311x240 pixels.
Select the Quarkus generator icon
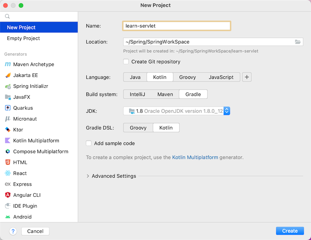tap(8, 108)
